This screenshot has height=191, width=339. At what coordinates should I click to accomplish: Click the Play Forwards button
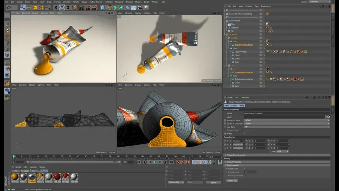(x=155, y=162)
